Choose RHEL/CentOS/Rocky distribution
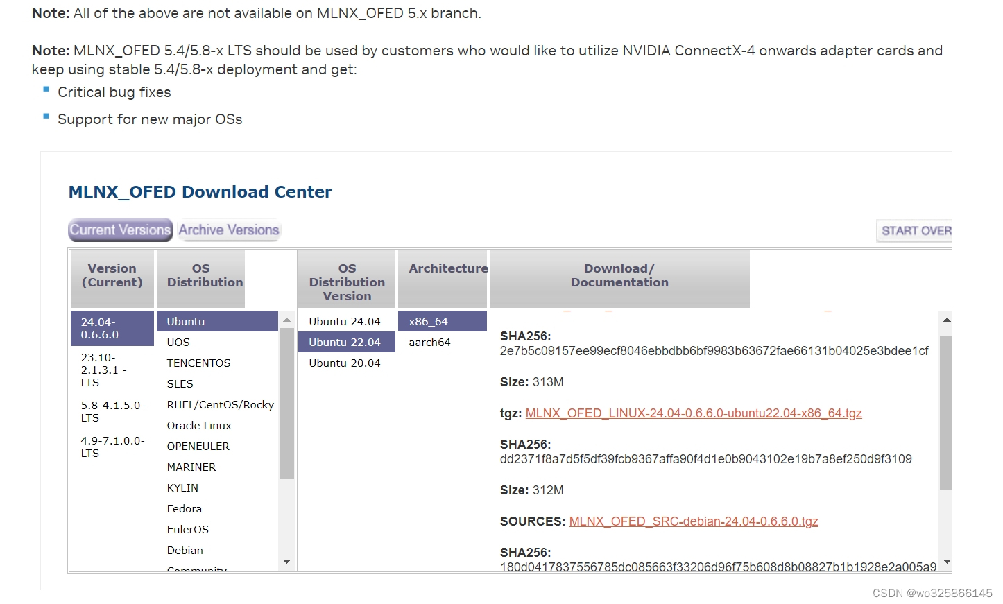The width and height of the screenshot is (1003, 604). [220, 404]
